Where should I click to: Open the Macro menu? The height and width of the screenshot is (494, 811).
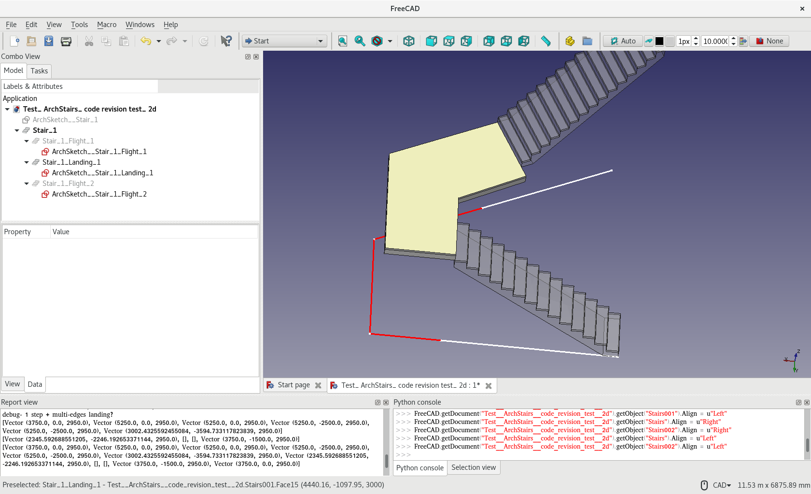(107, 25)
